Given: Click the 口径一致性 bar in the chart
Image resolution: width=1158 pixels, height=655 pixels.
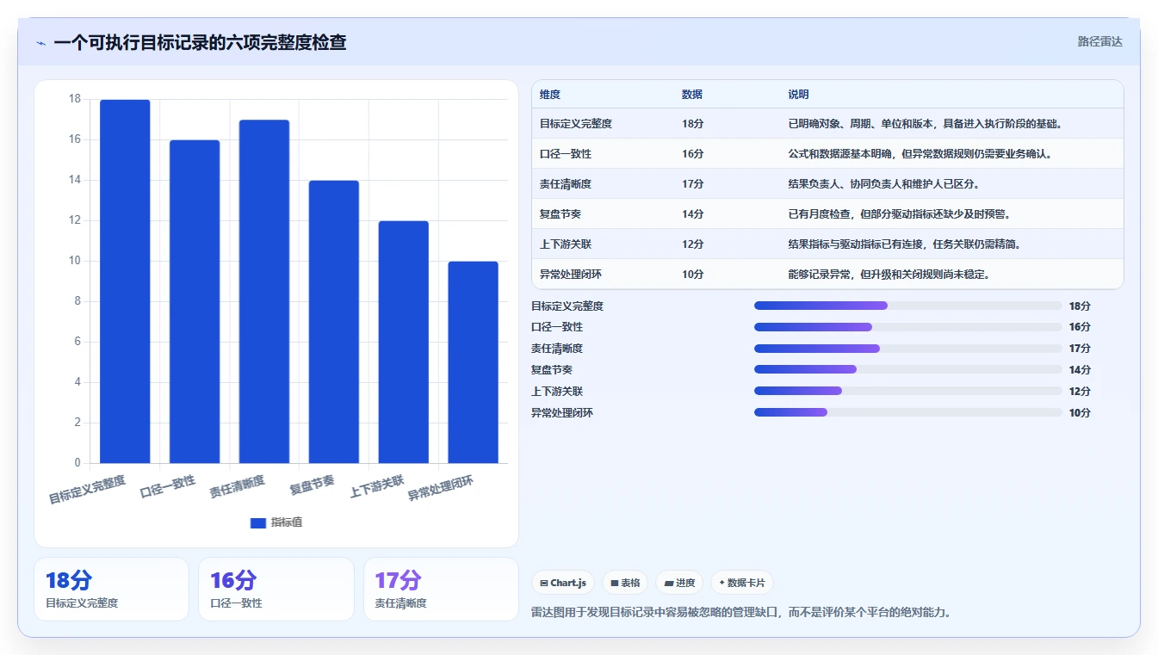Looking at the screenshot, I should point(195,301).
